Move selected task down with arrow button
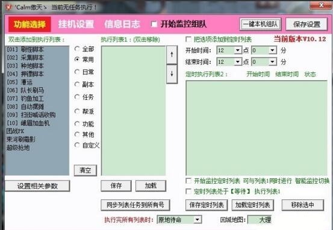Viewport: 333px width, 230px height. point(172,74)
